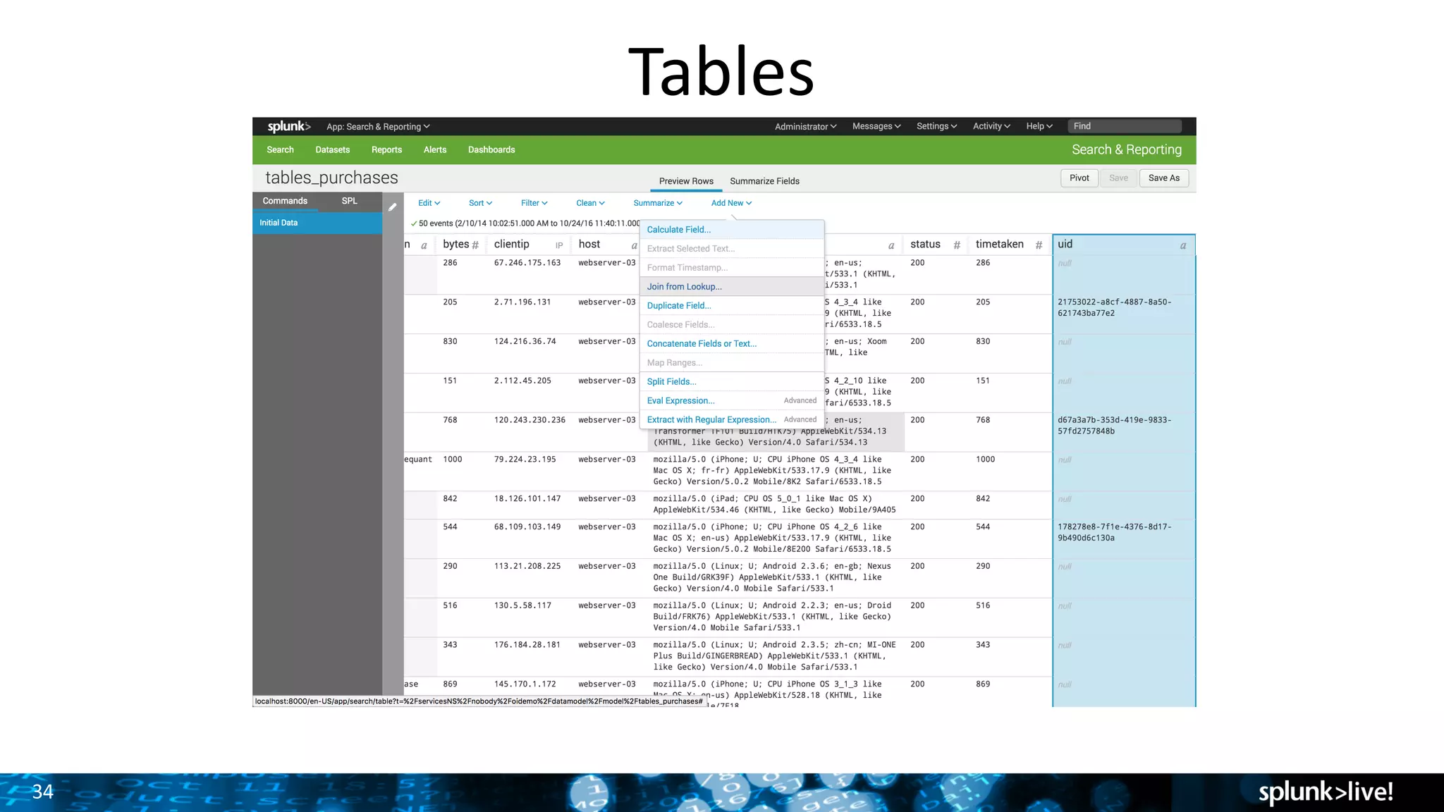Open the Clean dropdown menu
1444x812 pixels.
coord(590,203)
